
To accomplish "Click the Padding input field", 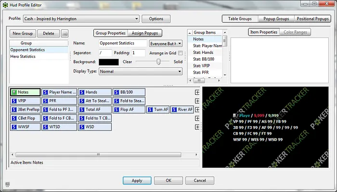I will [x=139, y=53].
